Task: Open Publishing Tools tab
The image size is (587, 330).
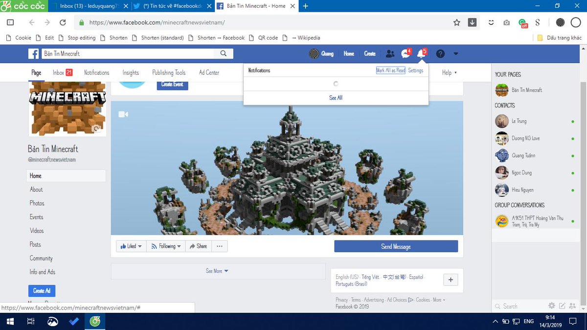Action: tap(169, 72)
